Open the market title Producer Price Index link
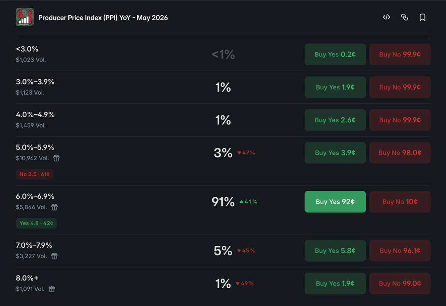This screenshot has height=306, width=446. pos(103,17)
